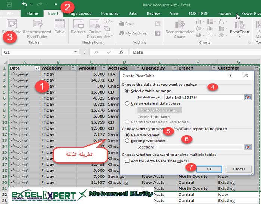The height and width of the screenshot is (204, 261).
Task: Open My Add-ins
Action: tap(133, 33)
